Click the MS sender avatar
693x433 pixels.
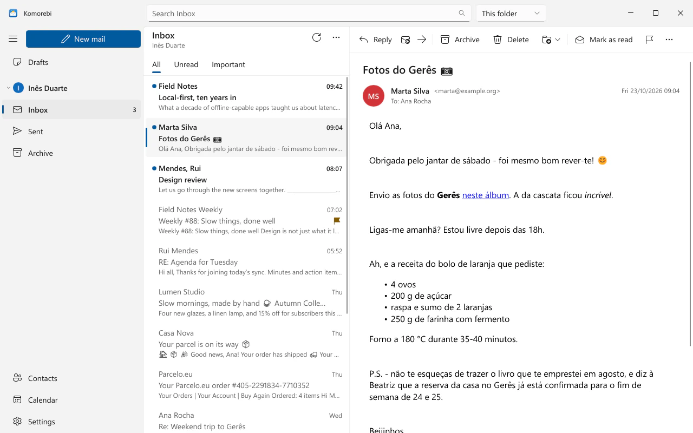pyautogui.click(x=374, y=96)
